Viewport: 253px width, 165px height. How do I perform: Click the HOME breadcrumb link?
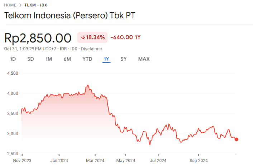[10, 5]
